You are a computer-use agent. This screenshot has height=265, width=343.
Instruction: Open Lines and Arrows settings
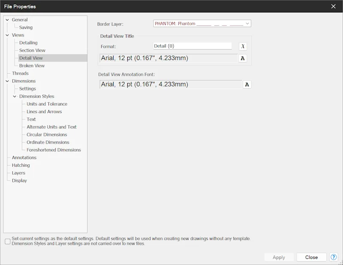44,111
